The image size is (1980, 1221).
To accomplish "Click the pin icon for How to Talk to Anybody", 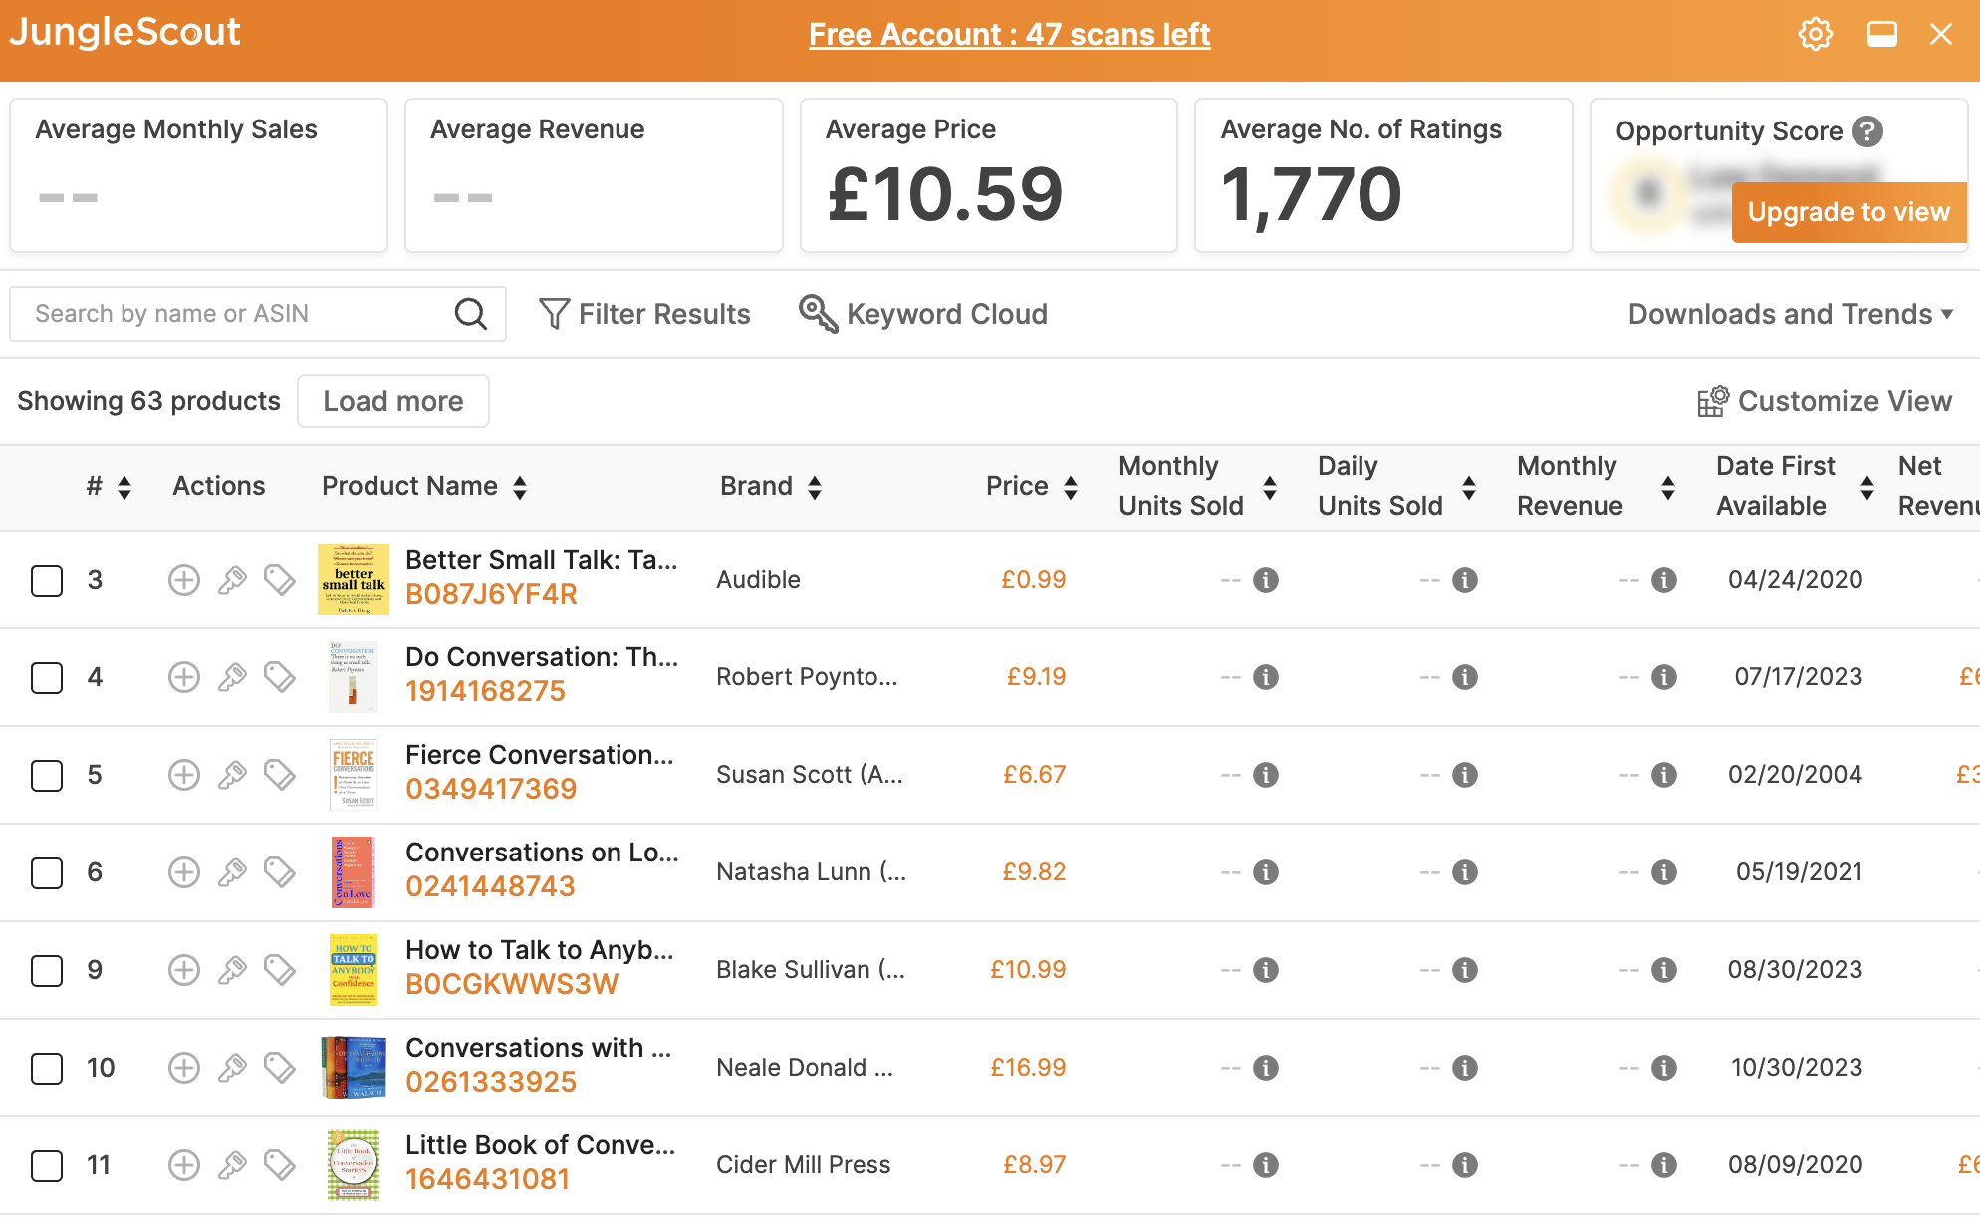I will pos(232,970).
